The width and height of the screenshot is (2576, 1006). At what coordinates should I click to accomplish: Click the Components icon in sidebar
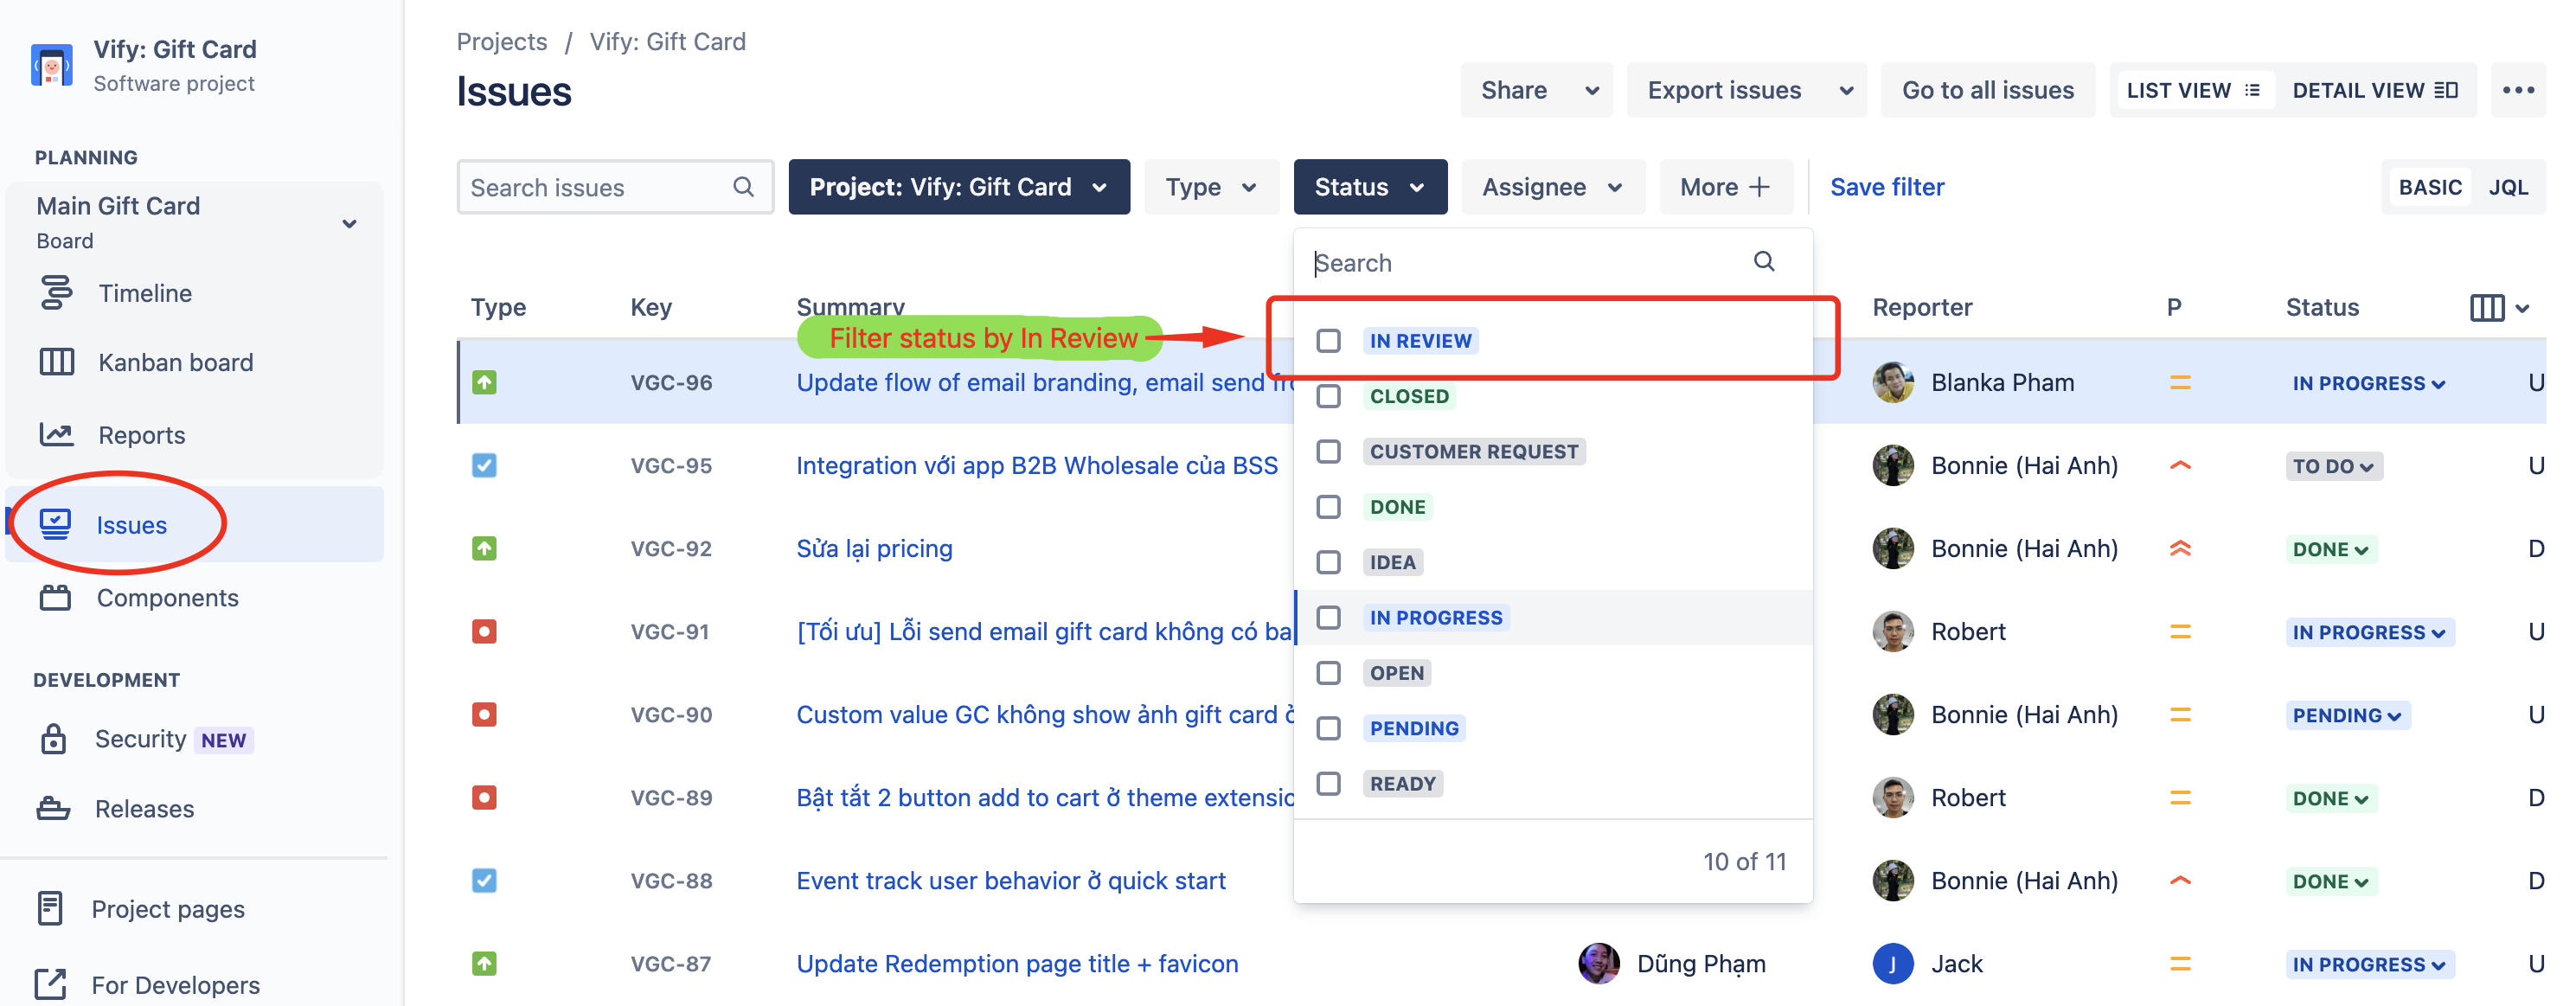click(55, 598)
